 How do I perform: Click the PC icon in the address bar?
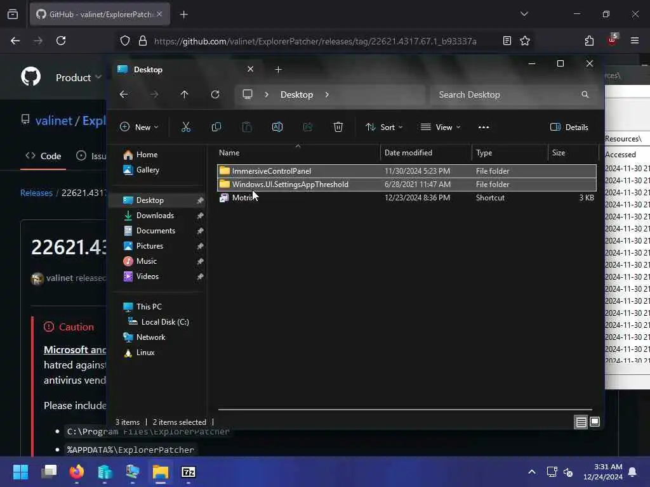[248, 94]
